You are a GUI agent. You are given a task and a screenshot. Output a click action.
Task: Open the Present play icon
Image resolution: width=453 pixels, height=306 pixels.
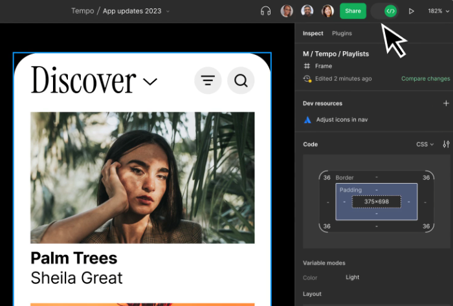(411, 11)
